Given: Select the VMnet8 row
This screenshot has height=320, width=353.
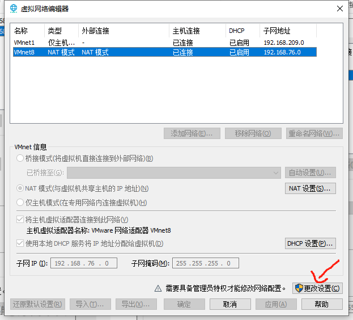Looking at the screenshot, I should (x=165, y=52).
